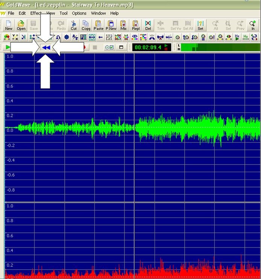This screenshot has width=261, height=279.
Task: Click the Fade knob with curved arrow
Action: point(194,38)
